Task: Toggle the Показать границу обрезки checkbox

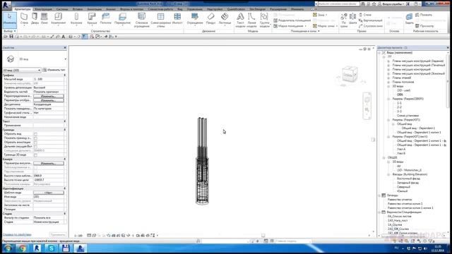Action: point(35,138)
